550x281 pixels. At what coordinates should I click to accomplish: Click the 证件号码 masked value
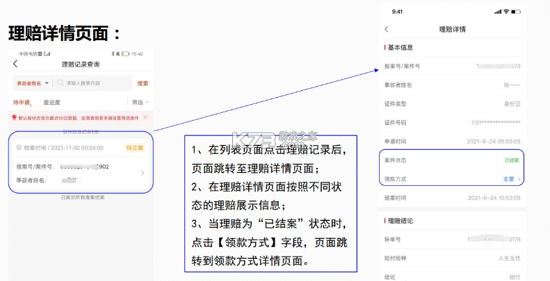(496, 123)
